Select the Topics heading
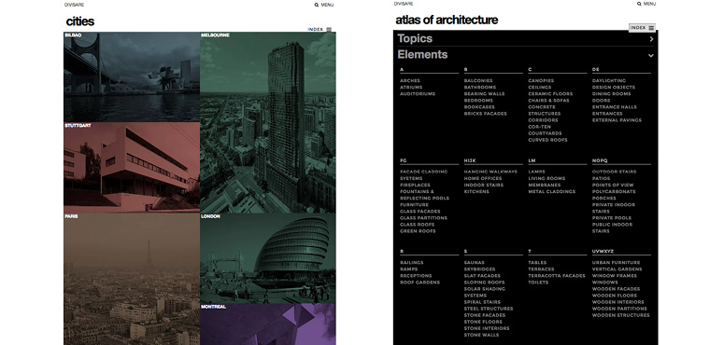 tap(415, 38)
